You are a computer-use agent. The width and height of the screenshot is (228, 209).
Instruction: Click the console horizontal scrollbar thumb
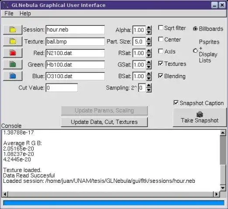111,194
